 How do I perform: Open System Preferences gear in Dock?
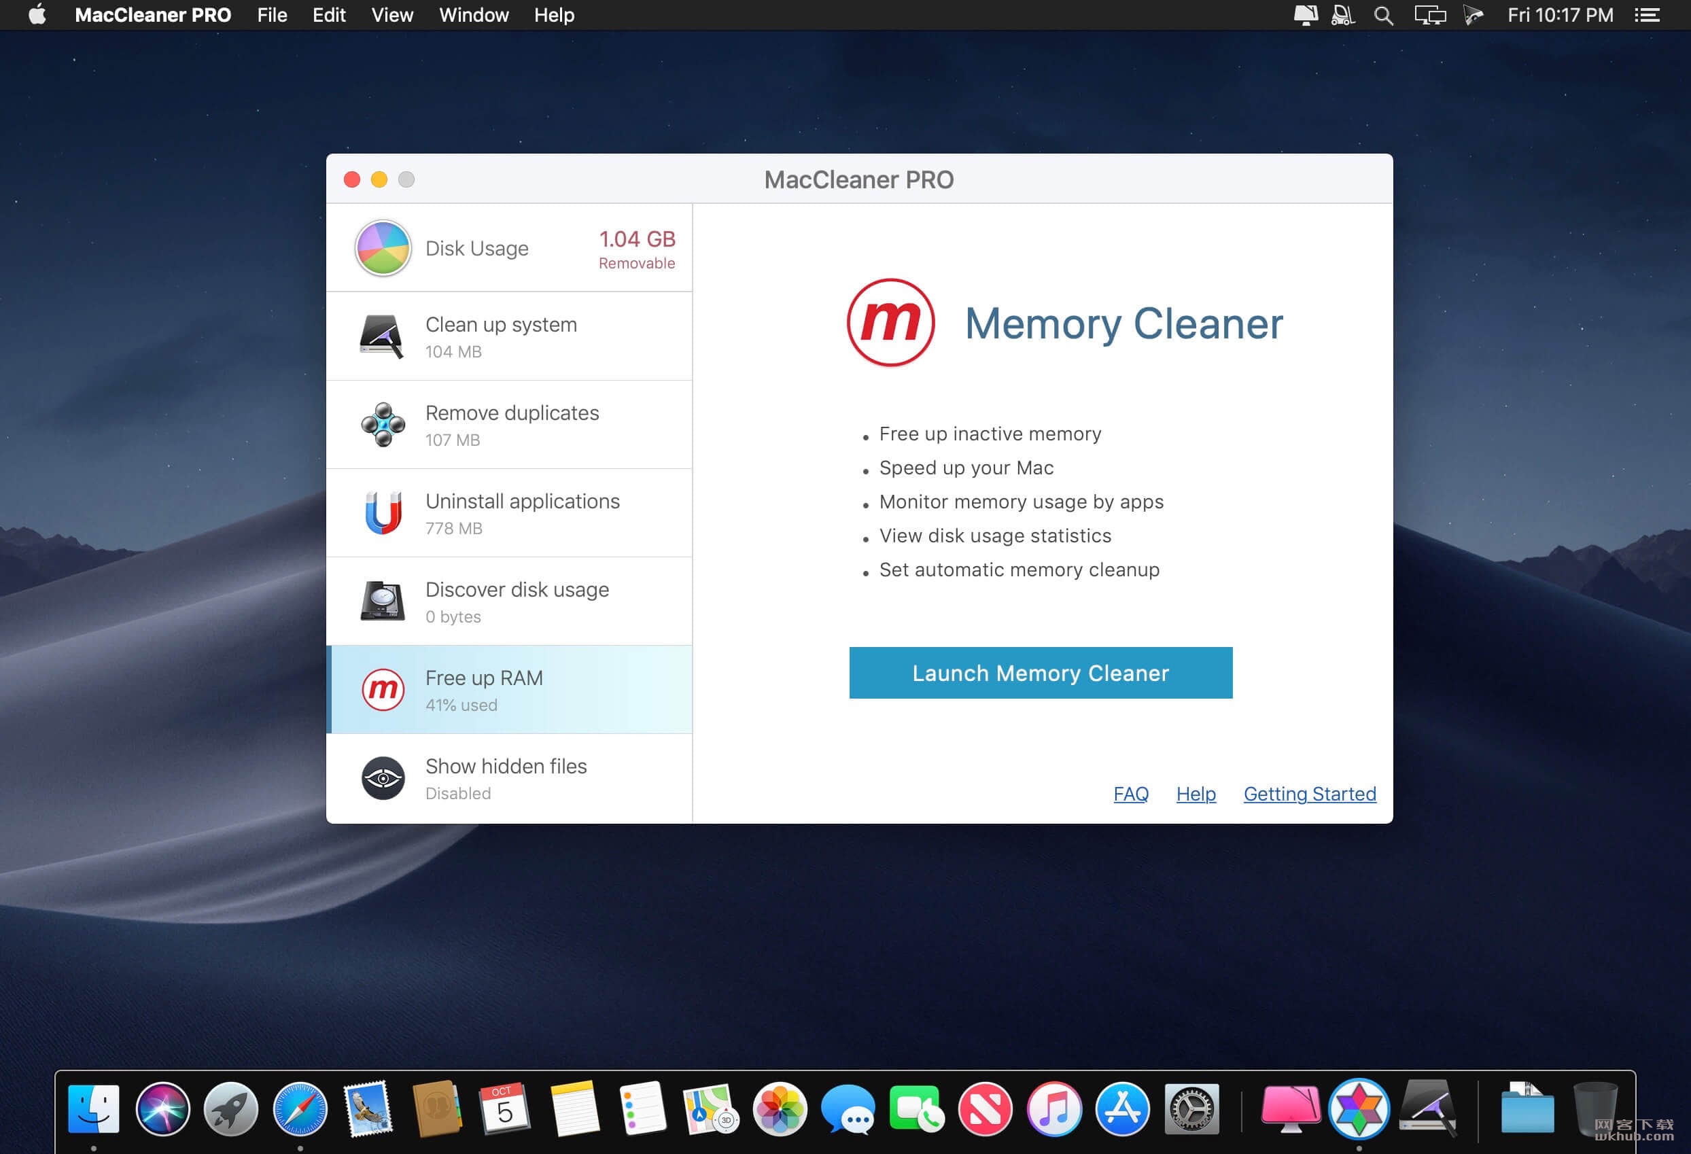[1191, 1109]
